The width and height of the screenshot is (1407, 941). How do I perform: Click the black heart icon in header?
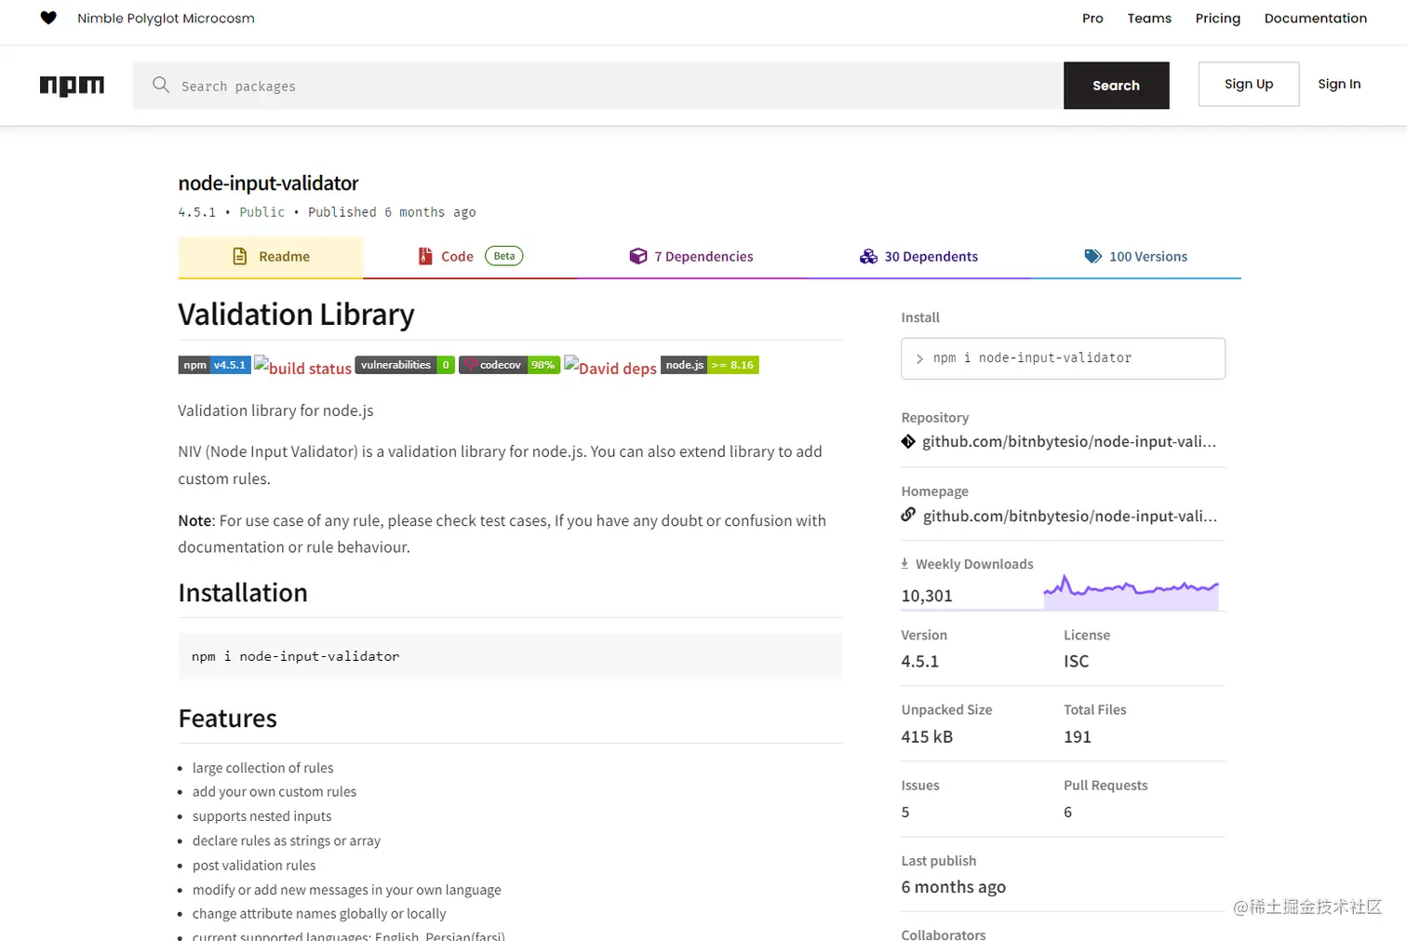pyautogui.click(x=48, y=18)
